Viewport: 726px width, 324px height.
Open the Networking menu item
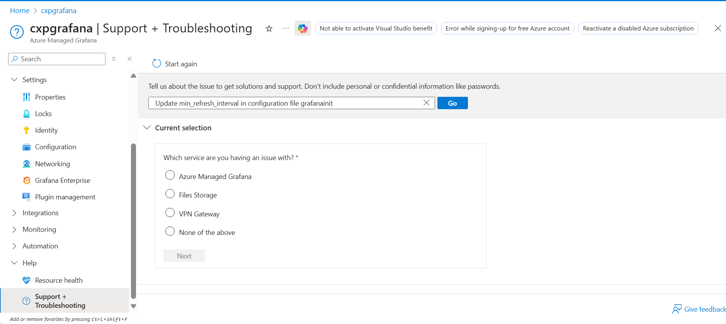click(x=52, y=164)
